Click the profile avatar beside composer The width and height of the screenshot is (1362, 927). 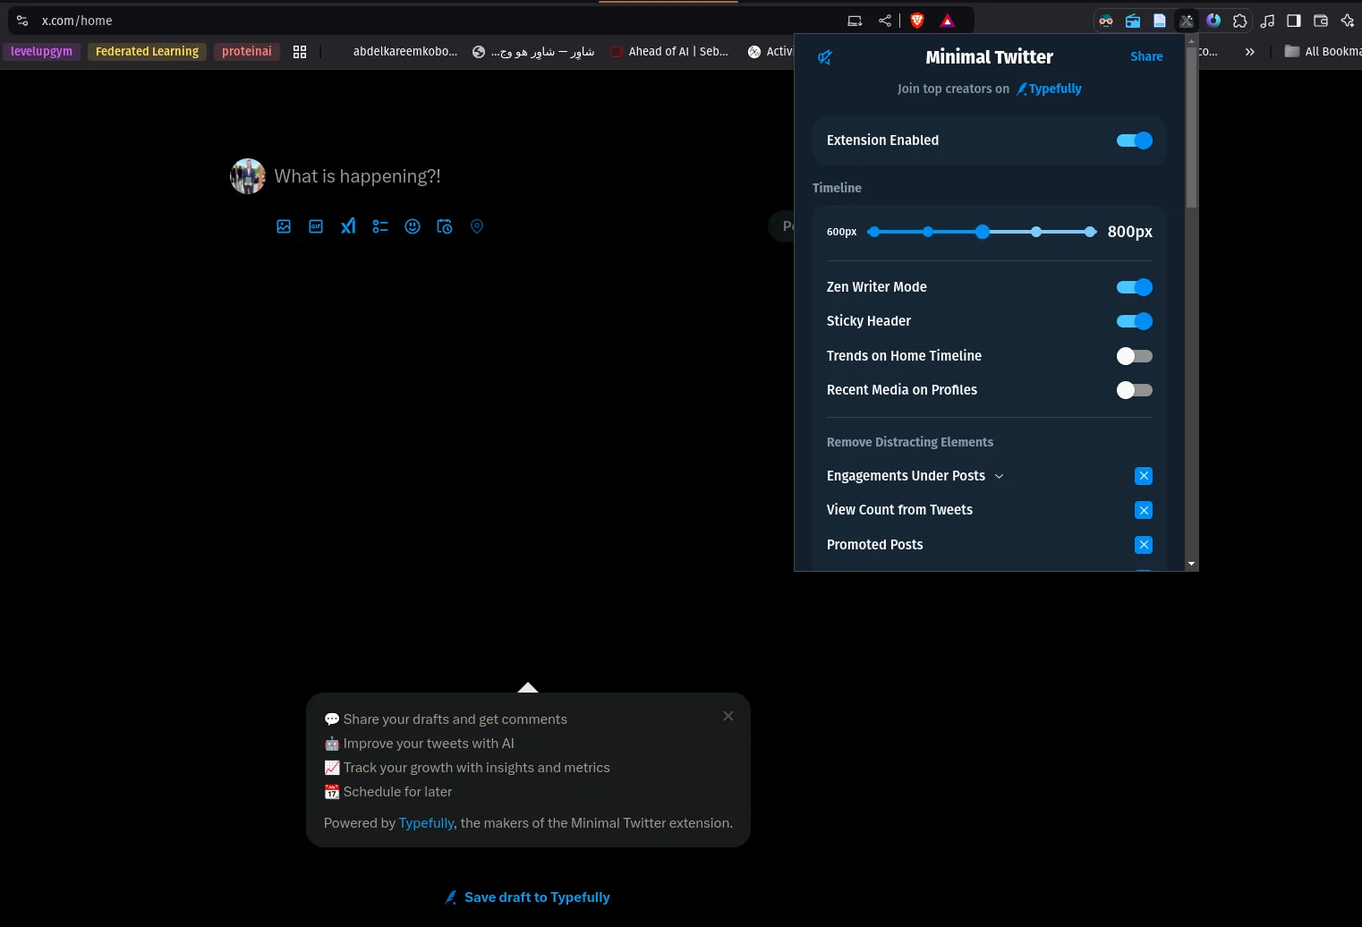248,176
